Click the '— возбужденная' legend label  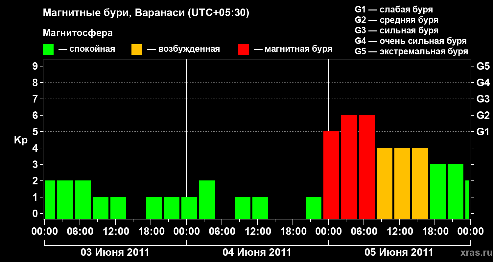click(x=183, y=49)
